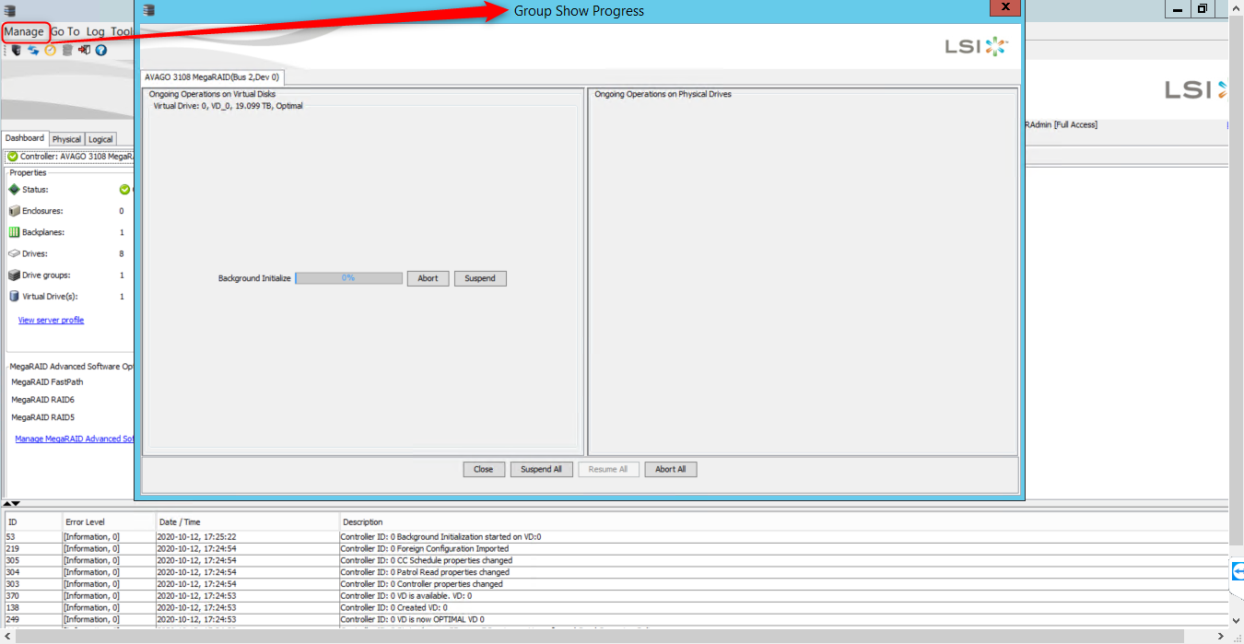Image resolution: width=1244 pixels, height=644 pixels.
Task: Sort log by Date / Time column
Action: [x=247, y=522]
